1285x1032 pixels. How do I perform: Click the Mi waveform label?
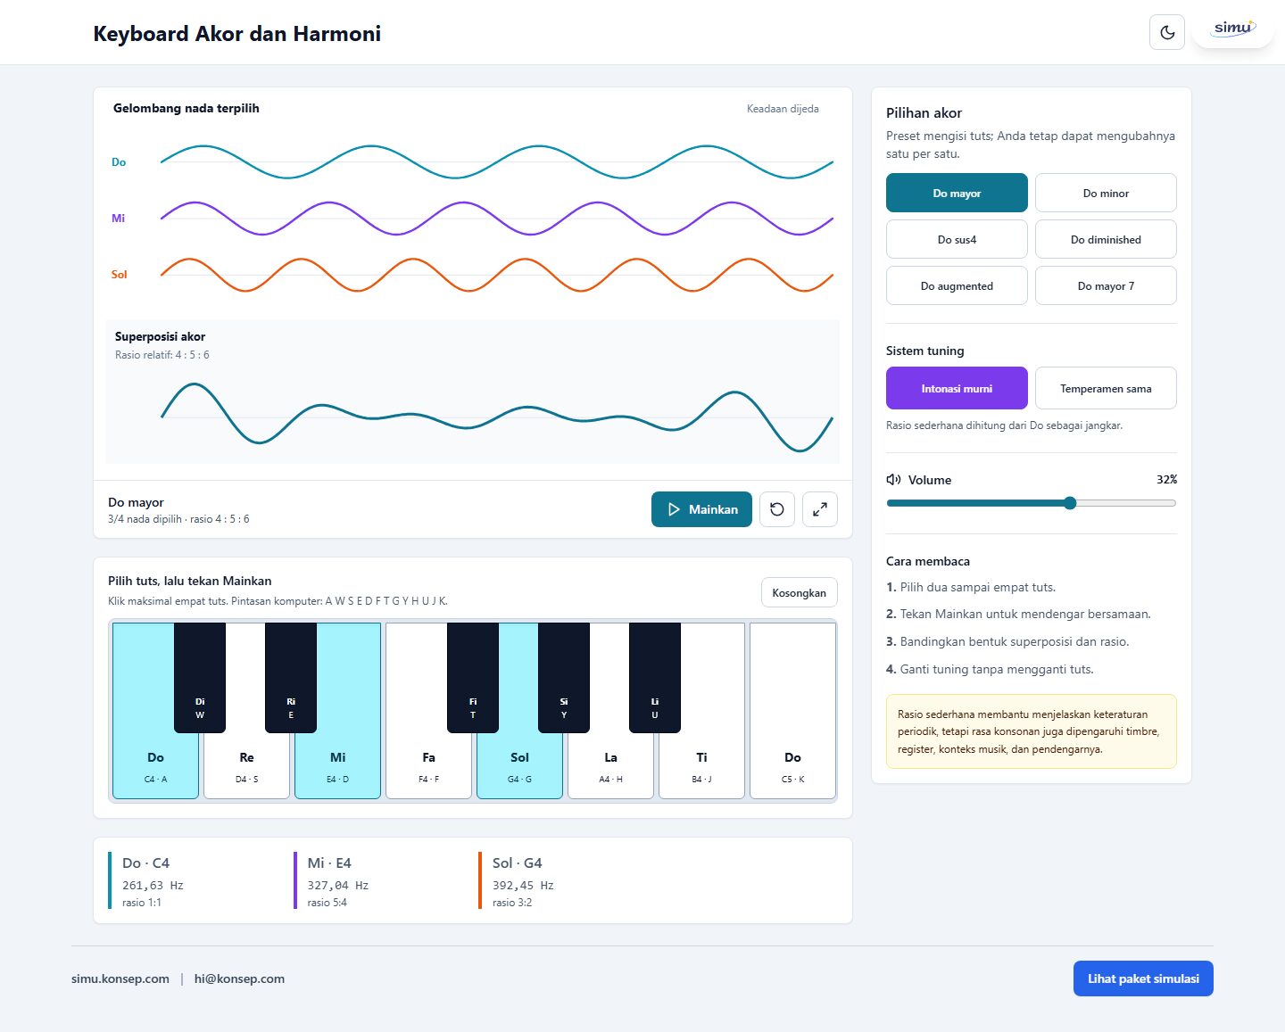(118, 219)
